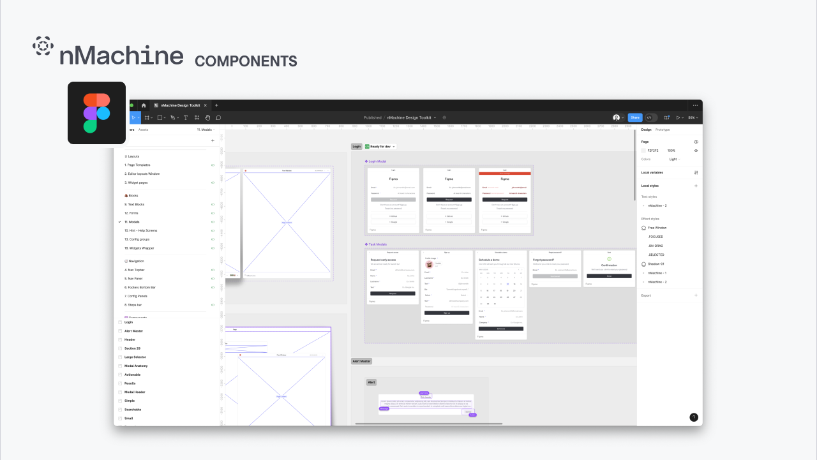This screenshot has width=817, height=460.
Task: Select the Searchable layer
Action: click(x=133, y=410)
